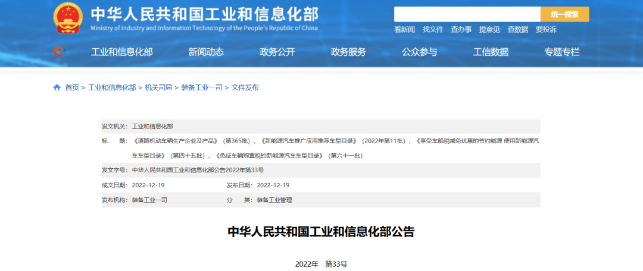
Task: Open the 找文件 quick link
Action: [433, 29]
